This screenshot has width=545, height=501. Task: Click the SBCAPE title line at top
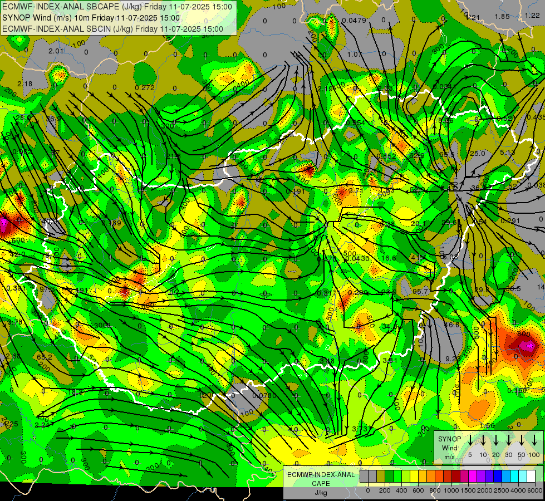pos(117,7)
